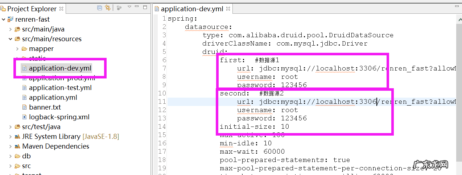Click line number 17 in the gutter
The width and height of the screenshot is (462, 175).
tap(162, 151)
